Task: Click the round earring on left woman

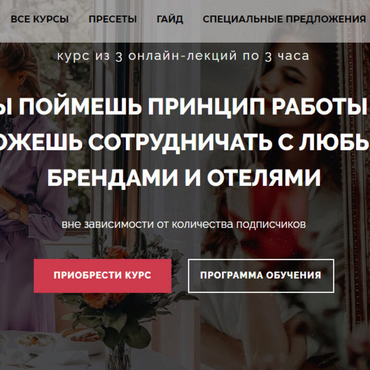Action: coord(22,90)
